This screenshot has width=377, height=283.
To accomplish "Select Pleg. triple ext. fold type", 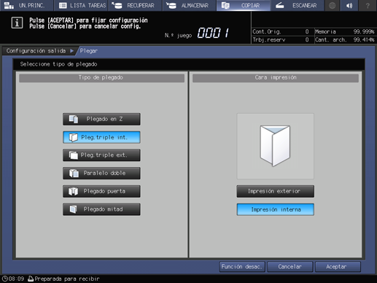I will click(101, 155).
